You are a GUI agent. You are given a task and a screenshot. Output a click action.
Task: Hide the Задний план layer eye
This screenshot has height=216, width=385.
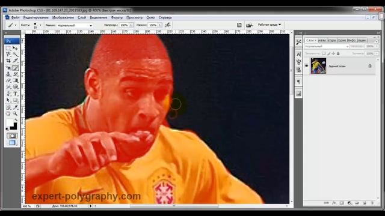306,65
